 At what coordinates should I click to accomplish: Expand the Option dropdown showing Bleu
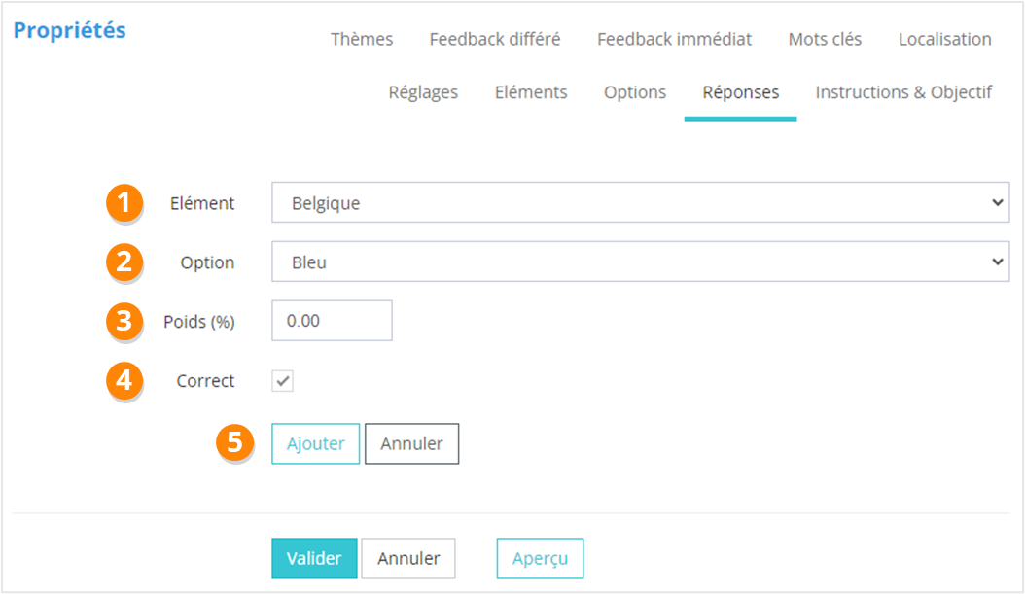pyautogui.click(x=640, y=262)
